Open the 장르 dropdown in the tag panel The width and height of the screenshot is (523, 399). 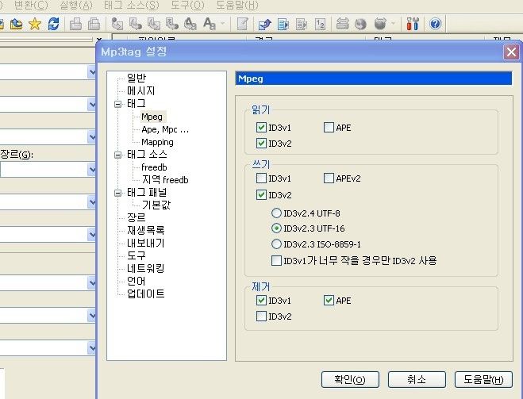[92, 170]
